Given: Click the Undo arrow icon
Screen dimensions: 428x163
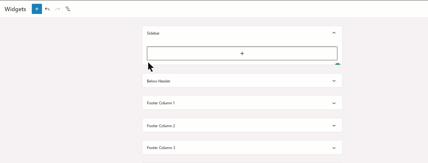Looking at the screenshot, I should [47, 9].
